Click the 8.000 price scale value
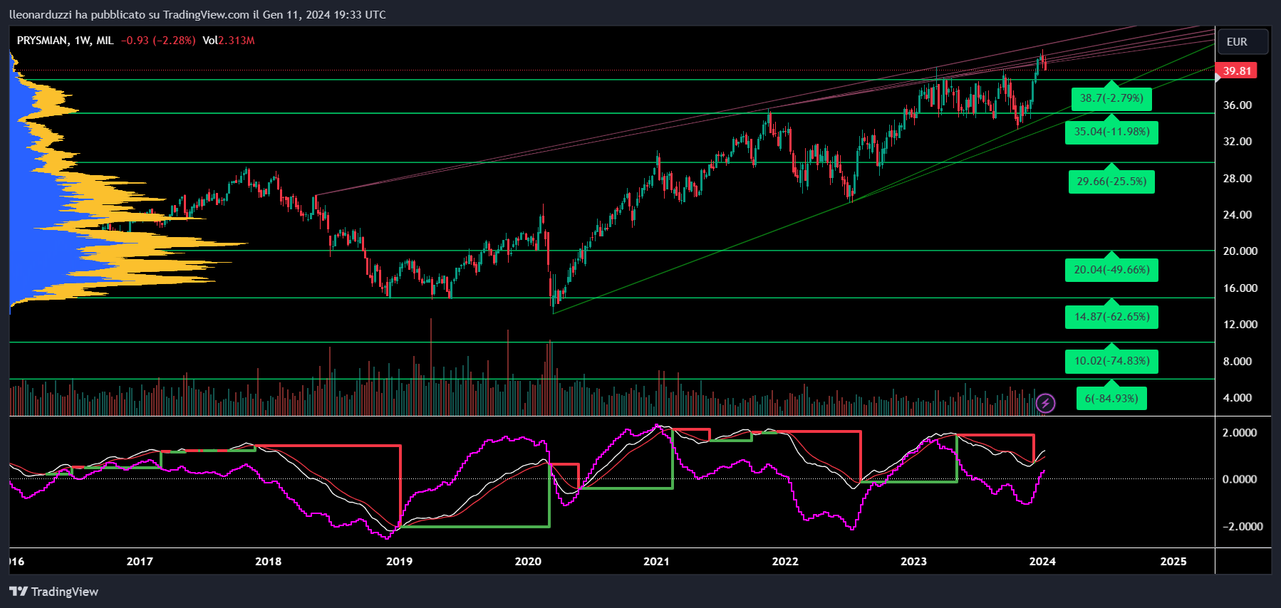The image size is (1281, 608). pyautogui.click(x=1238, y=361)
